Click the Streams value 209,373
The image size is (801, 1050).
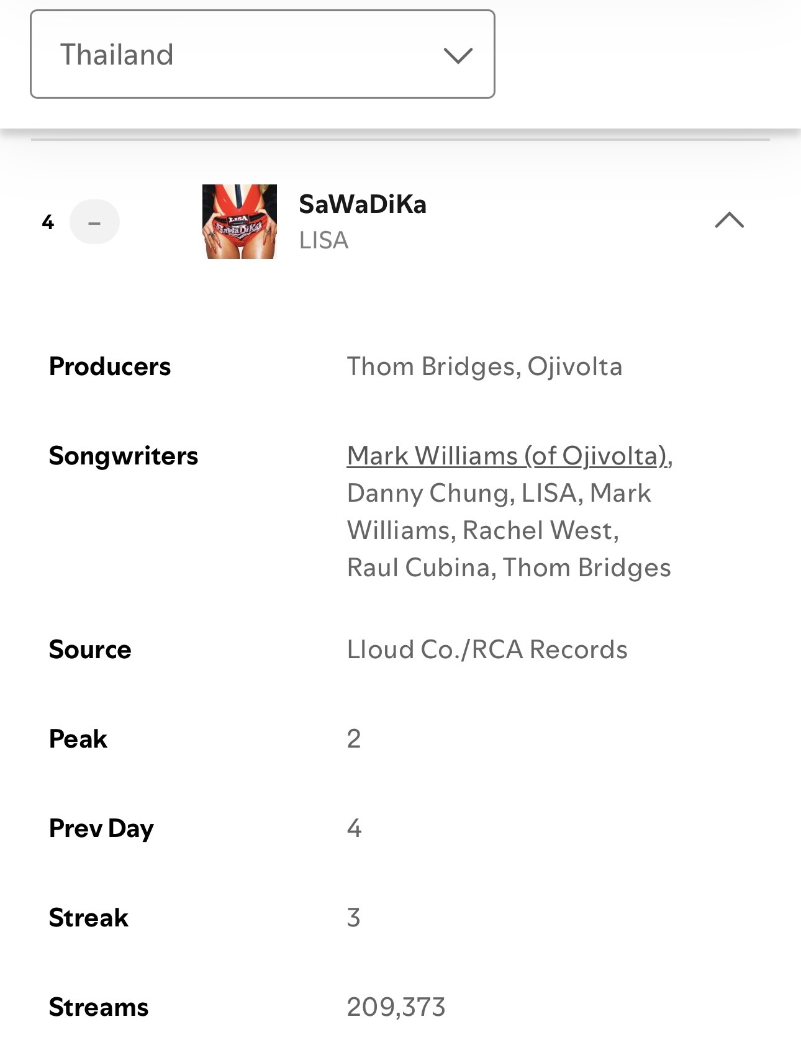point(396,1007)
